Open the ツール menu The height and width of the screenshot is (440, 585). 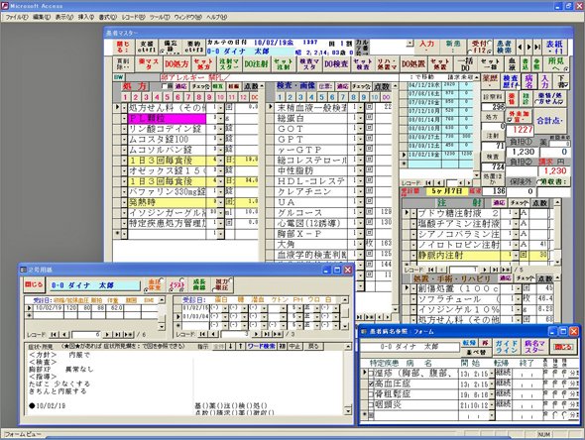[x=160, y=17]
